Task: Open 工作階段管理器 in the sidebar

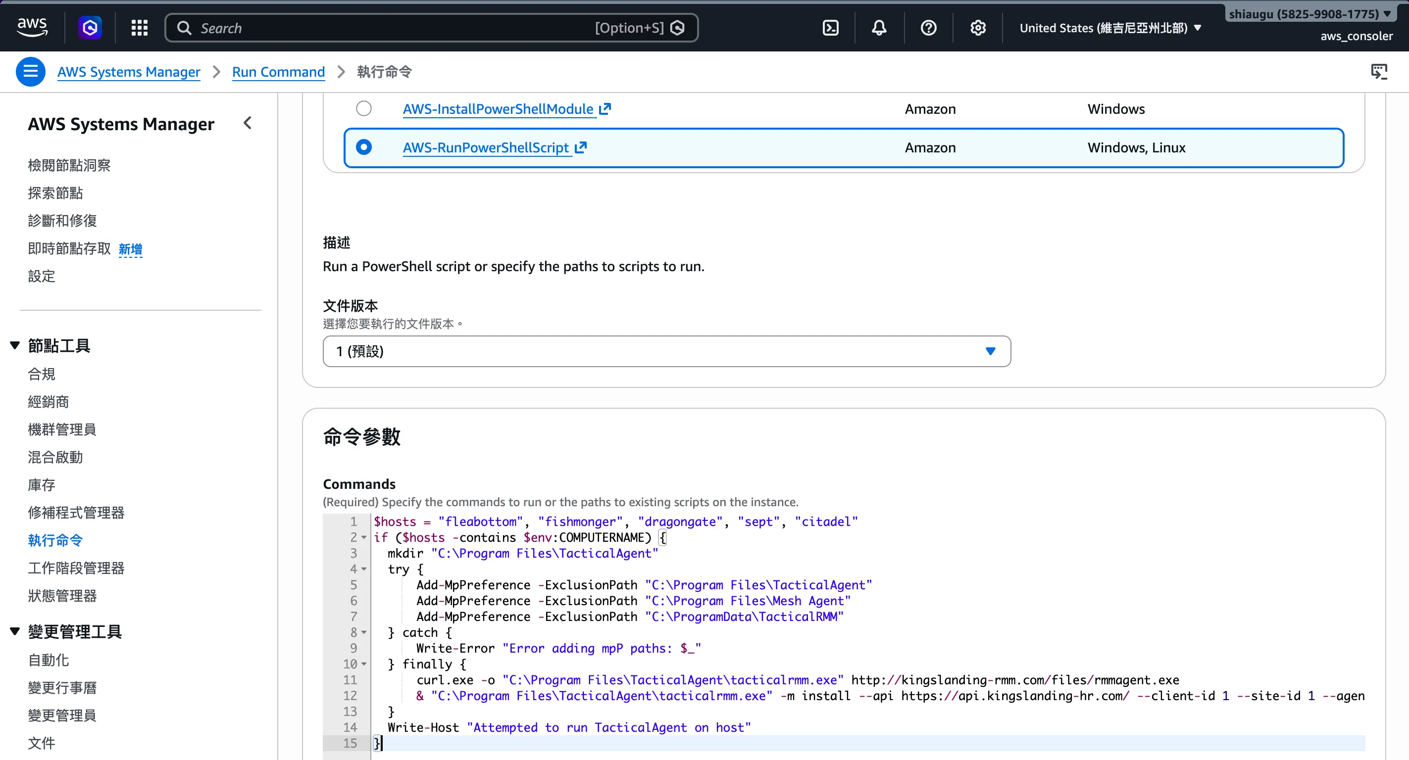Action: pyautogui.click(x=76, y=568)
